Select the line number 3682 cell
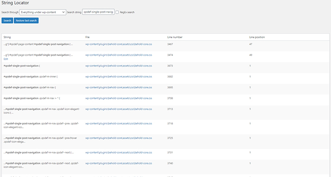331x177 pixels. (x=170, y=77)
